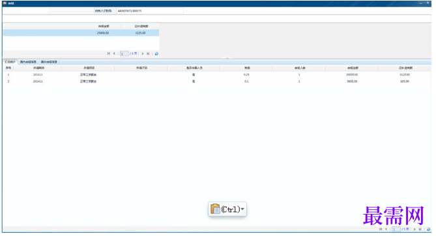Refresh the upper summary grid
Viewport: 436px width, 236px height.
coord(156,53)
